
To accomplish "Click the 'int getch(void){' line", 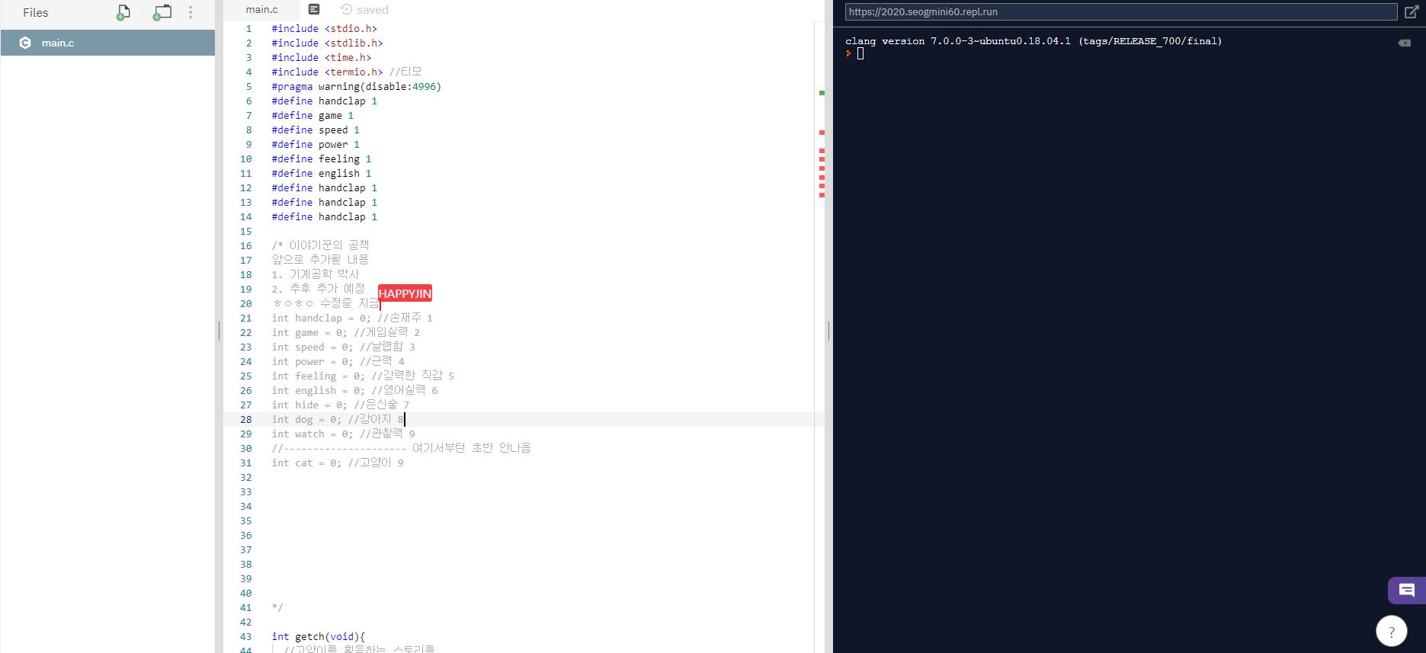I will point(319,636).
